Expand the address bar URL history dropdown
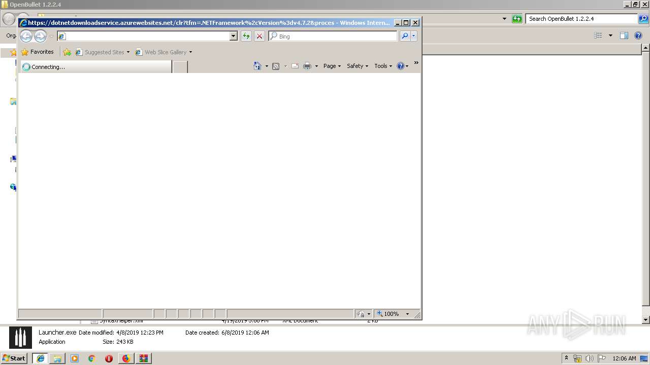Screen dimensions: 650x365 click(x=234, y=36)
